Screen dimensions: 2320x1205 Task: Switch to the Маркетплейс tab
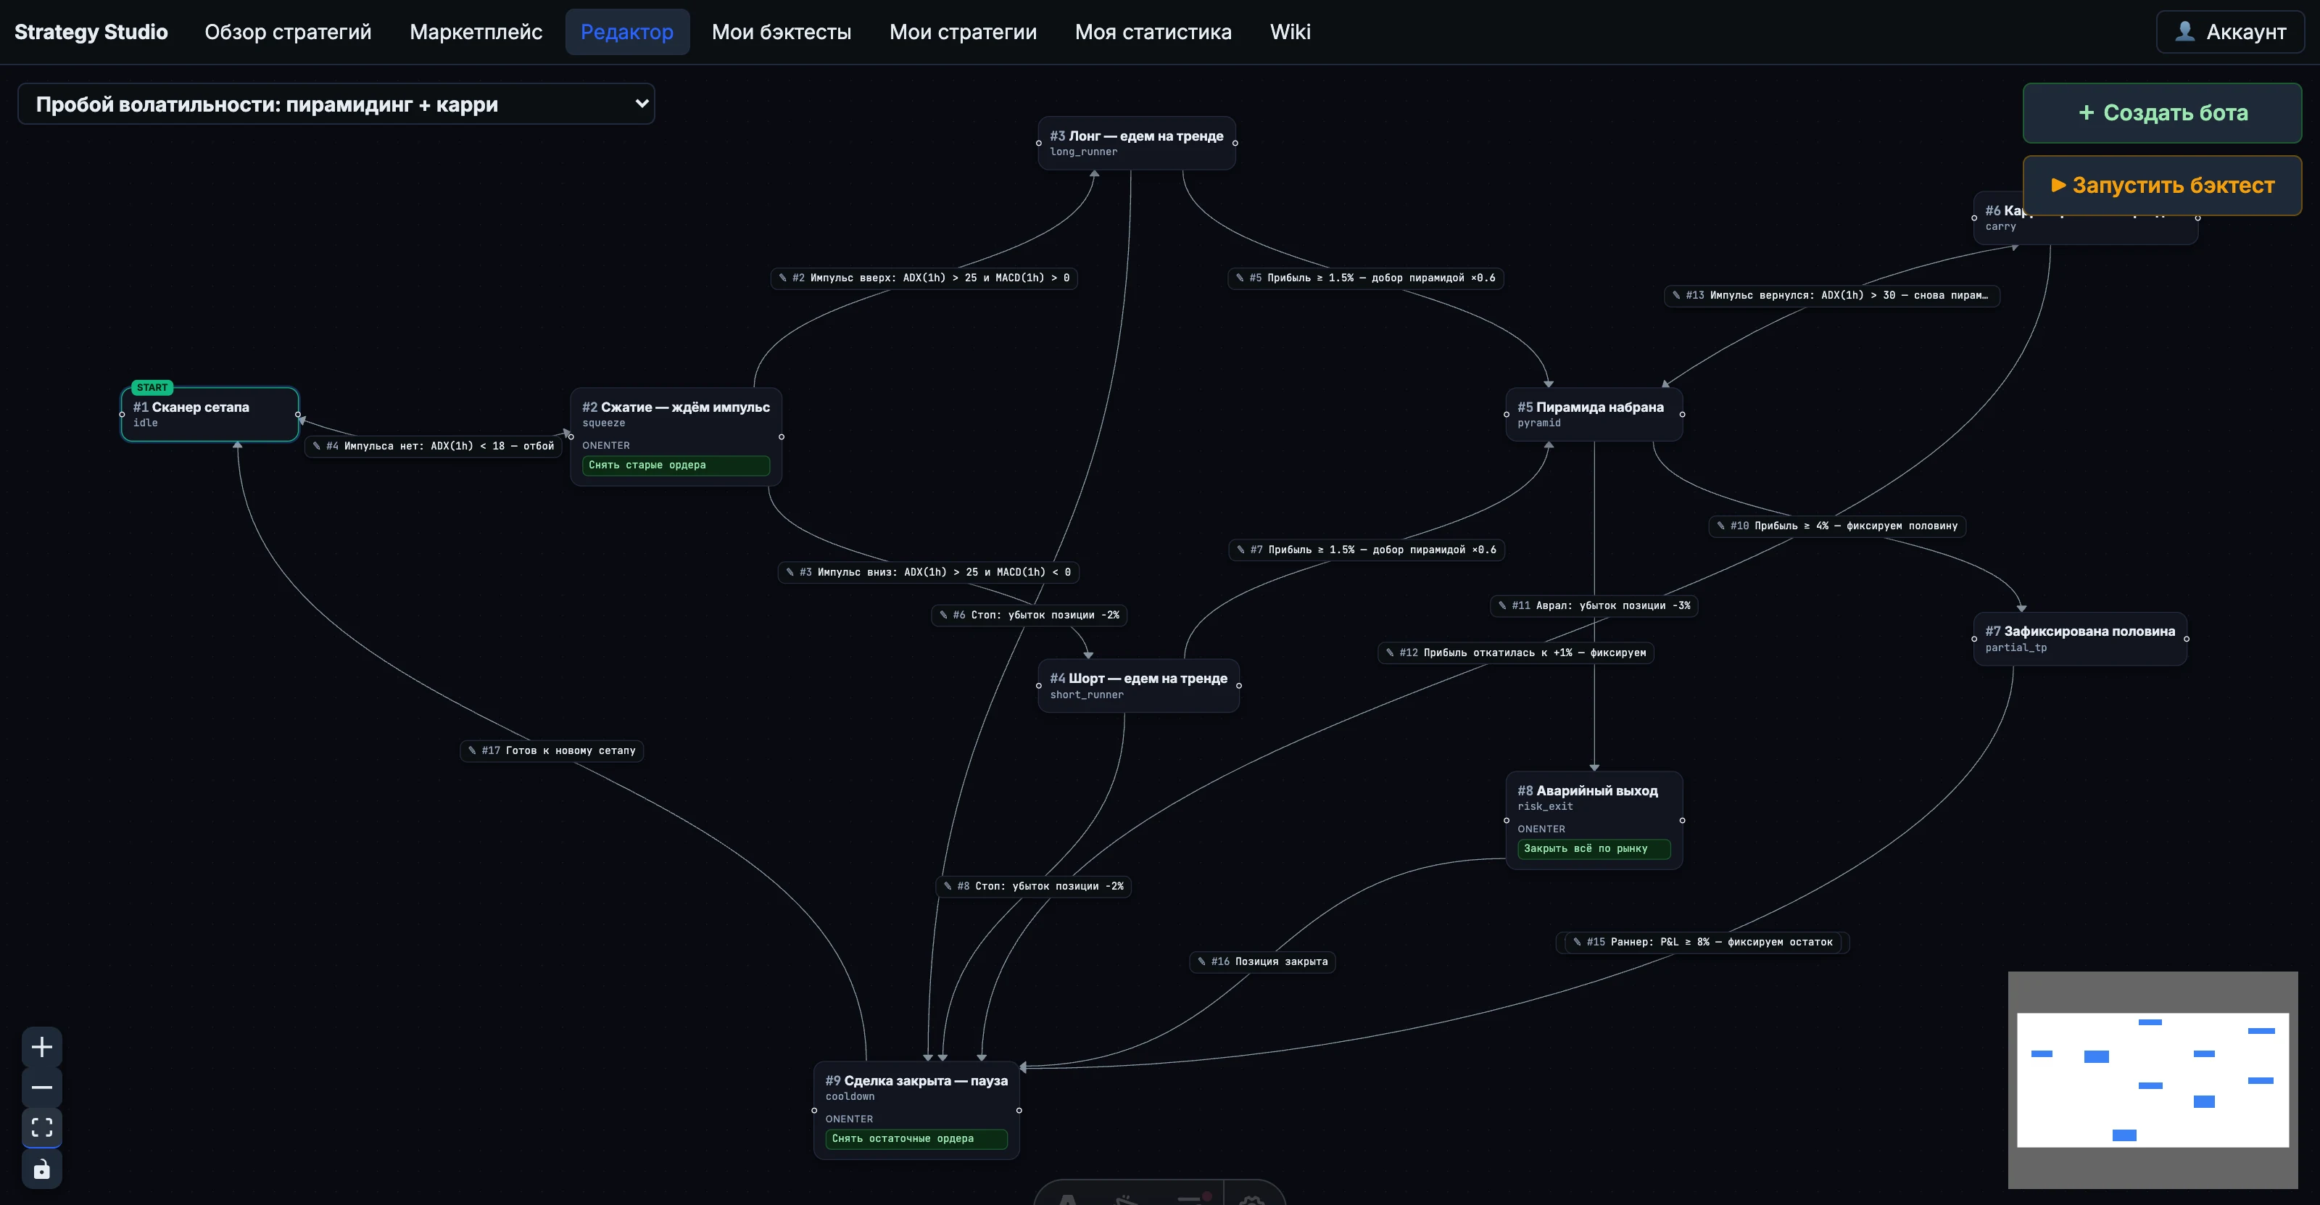pyautogui.click(x=476, y=31)
